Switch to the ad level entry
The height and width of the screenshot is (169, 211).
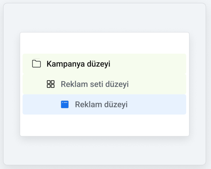104,105
